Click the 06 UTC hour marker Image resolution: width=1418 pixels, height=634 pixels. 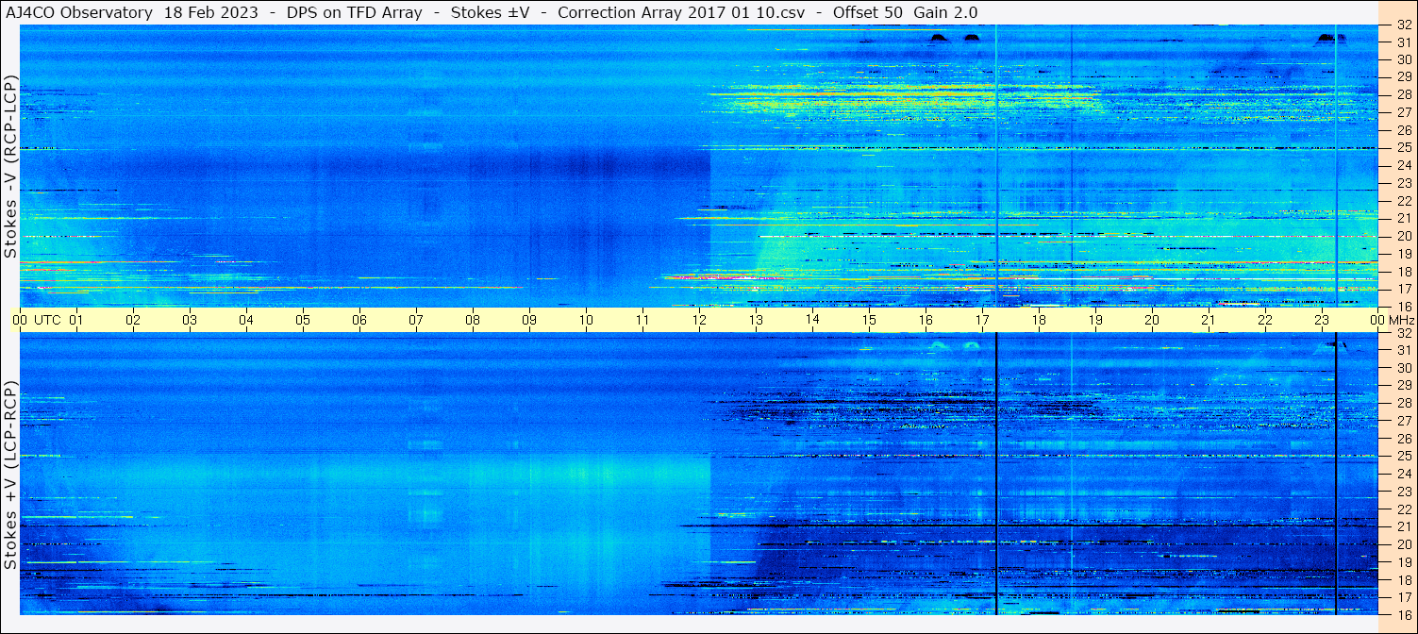(x=359, y=320)
